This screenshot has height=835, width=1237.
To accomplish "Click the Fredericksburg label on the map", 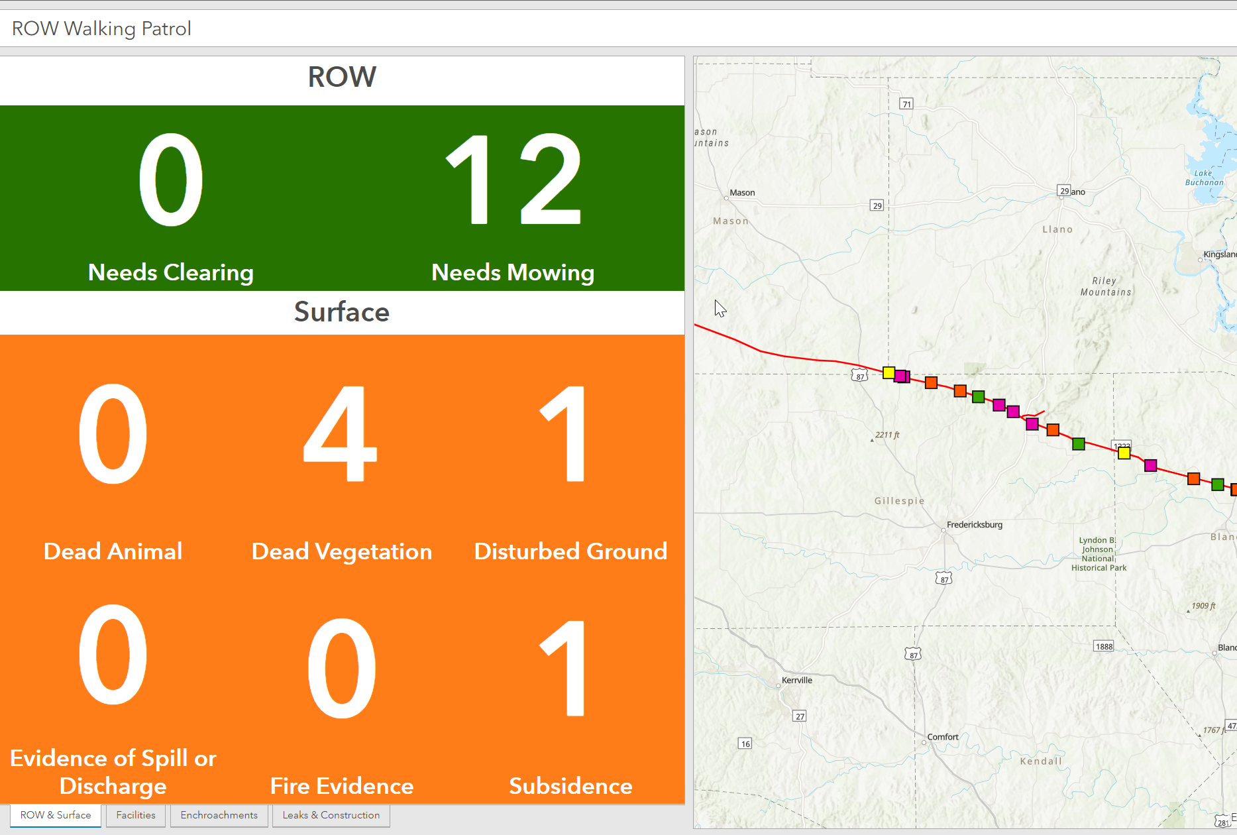I will point(974,524).
